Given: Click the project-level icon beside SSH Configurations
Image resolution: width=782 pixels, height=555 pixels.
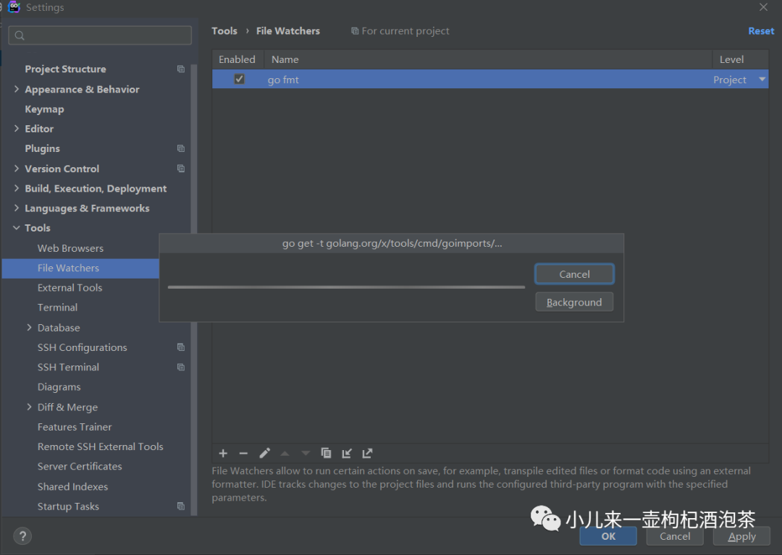Looking at the screenshot, I should tap(181, 347).
